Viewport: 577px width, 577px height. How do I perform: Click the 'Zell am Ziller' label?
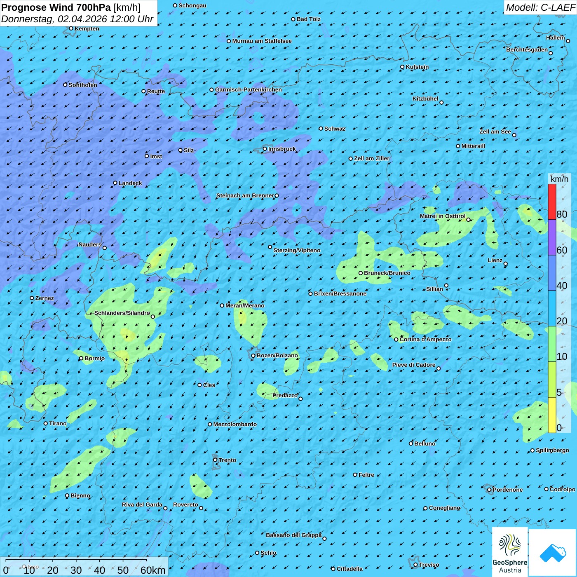(x=372, y=158)
